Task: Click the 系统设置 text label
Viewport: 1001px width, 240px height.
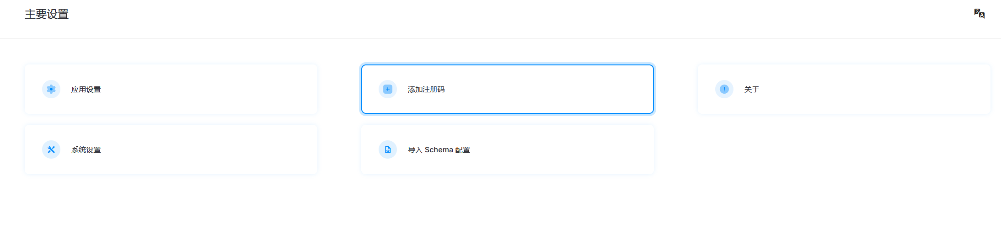Action: click(86, 150)
